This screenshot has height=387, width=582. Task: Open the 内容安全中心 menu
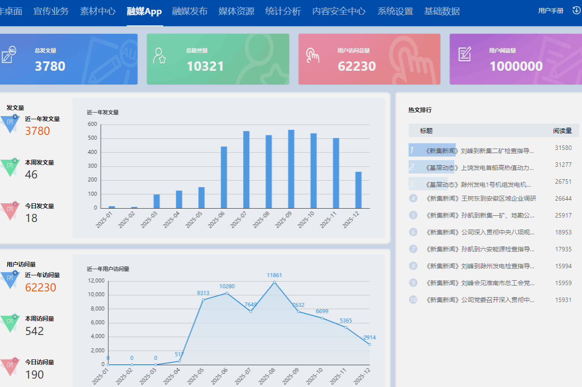(x=339, y=12)
